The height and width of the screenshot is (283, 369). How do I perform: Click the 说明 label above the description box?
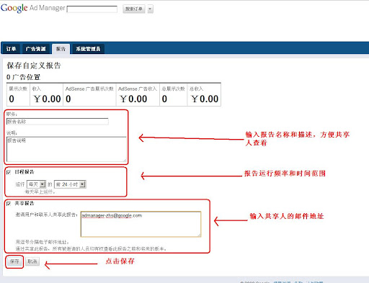(x=12, y=132)
